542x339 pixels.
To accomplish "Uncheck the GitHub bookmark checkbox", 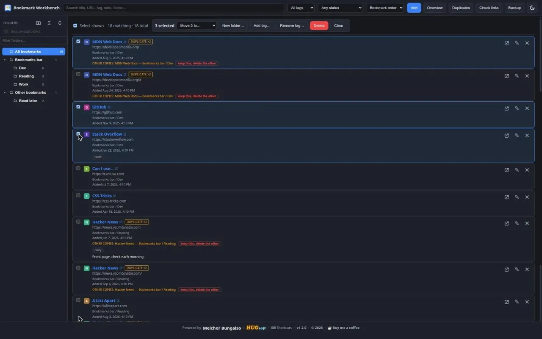I will (78, 107).
